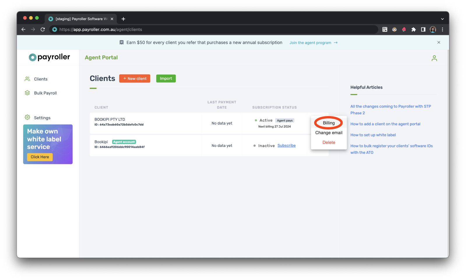Click the ID 6466ea9206ddc90014aeb84f text
Image resolution: width=466 pixels, height=280 pixels.
(x=119, y=147)
